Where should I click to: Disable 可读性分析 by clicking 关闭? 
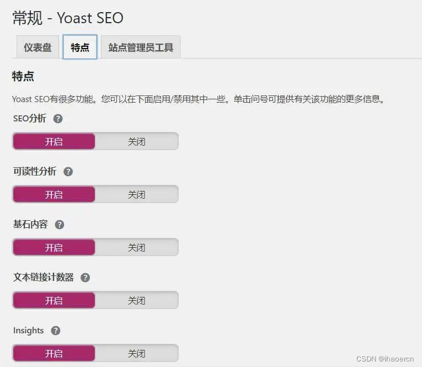pyautogui.click(x=137, y=194)
